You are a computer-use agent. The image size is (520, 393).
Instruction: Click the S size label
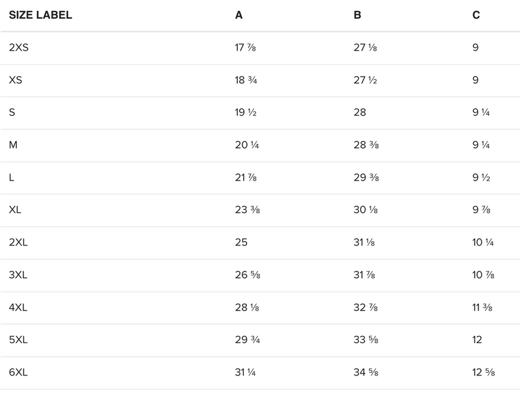(x=12, y=112)
